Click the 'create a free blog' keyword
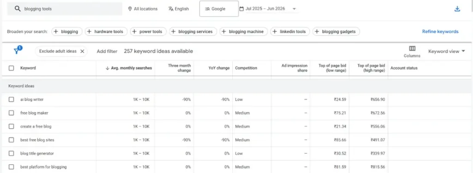The width and height of the screenshot is (473, 173). tap(36, 126)
